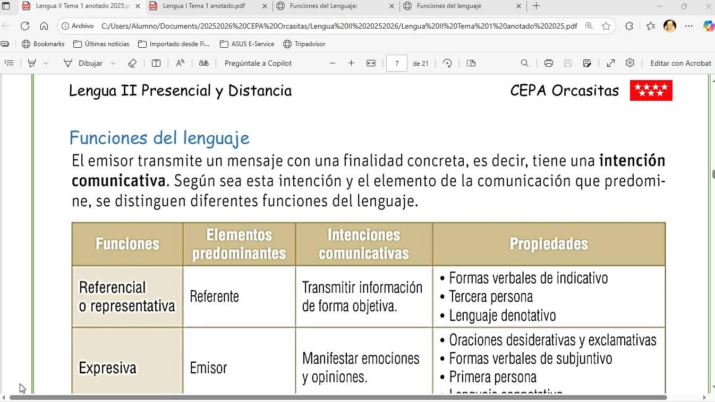
Task: Open the Bookmarks favorites link
Action: [43, 44]
